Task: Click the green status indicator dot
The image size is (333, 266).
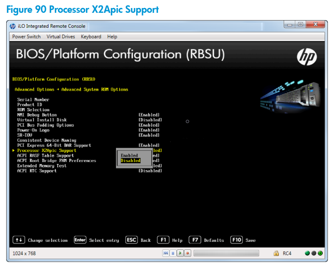Action: click(307, 253)
